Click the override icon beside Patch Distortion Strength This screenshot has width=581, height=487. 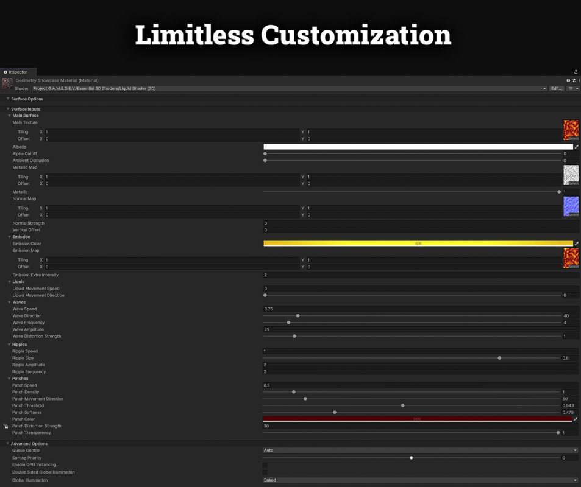pos(5,426)
